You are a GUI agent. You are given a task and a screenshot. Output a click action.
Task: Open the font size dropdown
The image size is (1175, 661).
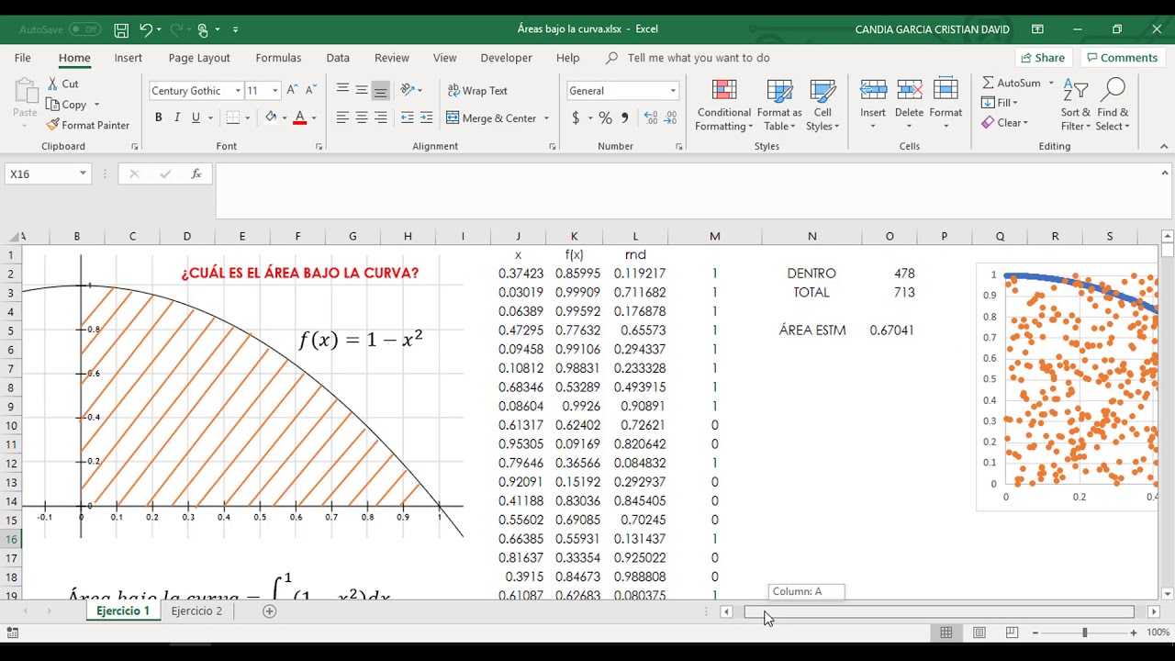click(x=274, y=91)
